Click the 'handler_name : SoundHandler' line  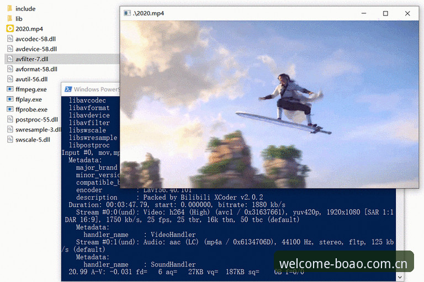(x=140, y=264)
